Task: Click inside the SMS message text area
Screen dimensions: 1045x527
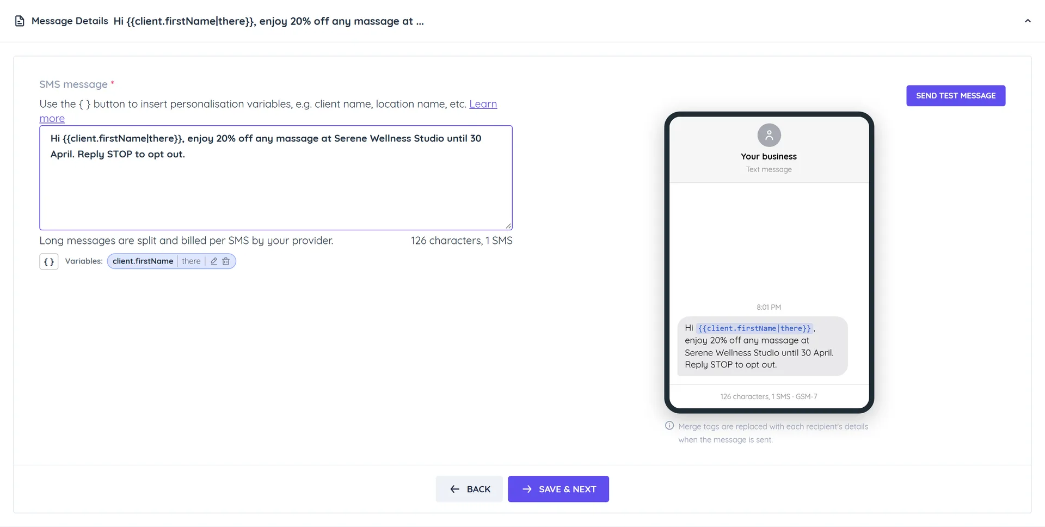Action: coord(276,178)
